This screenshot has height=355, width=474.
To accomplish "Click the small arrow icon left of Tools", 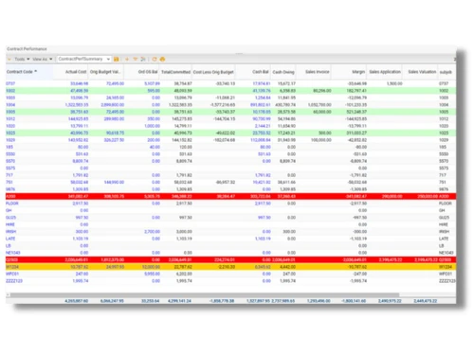I will coord(9,59).
